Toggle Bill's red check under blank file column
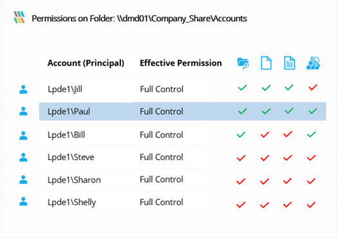The image size is (337, 238). click(264, 134)
